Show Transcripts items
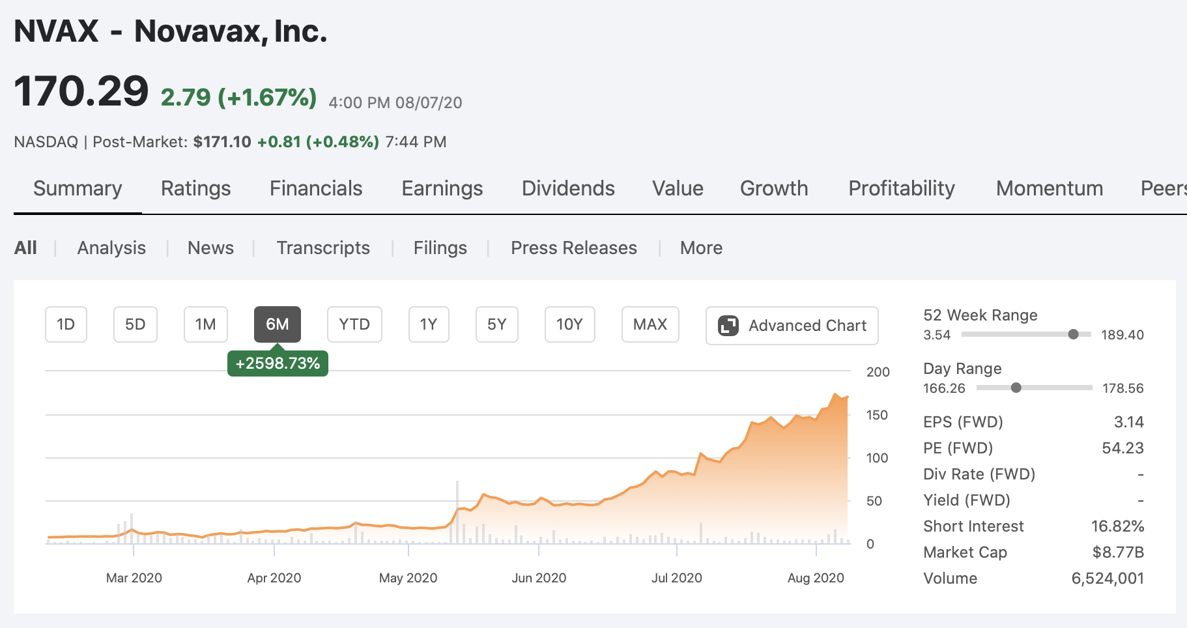 tap(323, 248)
